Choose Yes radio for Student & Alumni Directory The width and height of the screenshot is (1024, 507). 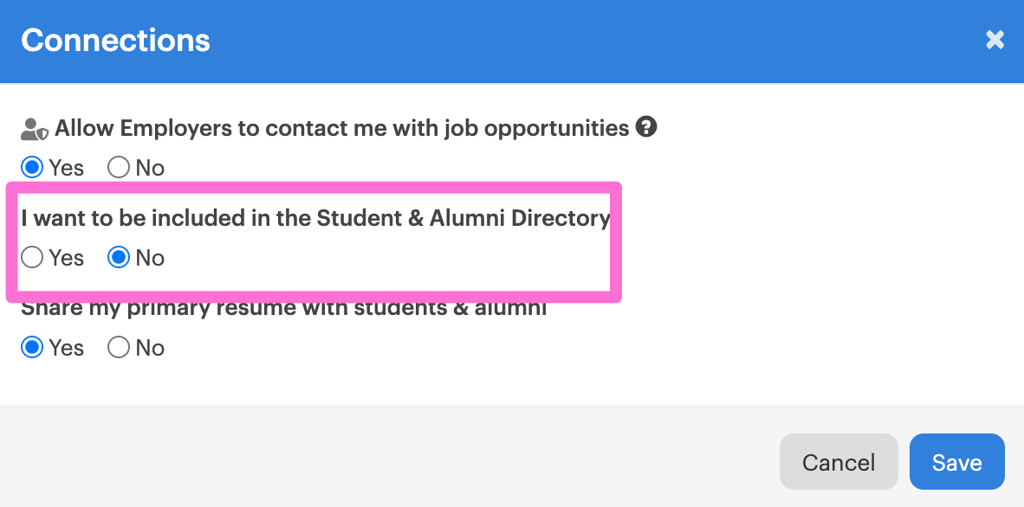point(32,258)
